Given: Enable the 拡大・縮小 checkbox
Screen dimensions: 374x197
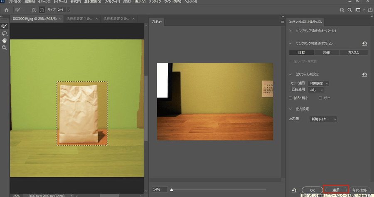Looking at the screenshot, I should click(290, 98).
